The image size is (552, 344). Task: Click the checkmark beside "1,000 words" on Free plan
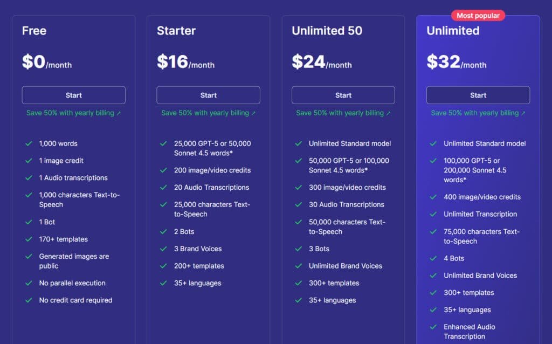(29, 144)
